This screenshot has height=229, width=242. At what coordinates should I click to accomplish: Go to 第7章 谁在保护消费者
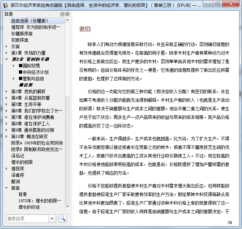[x=33, y=117]
